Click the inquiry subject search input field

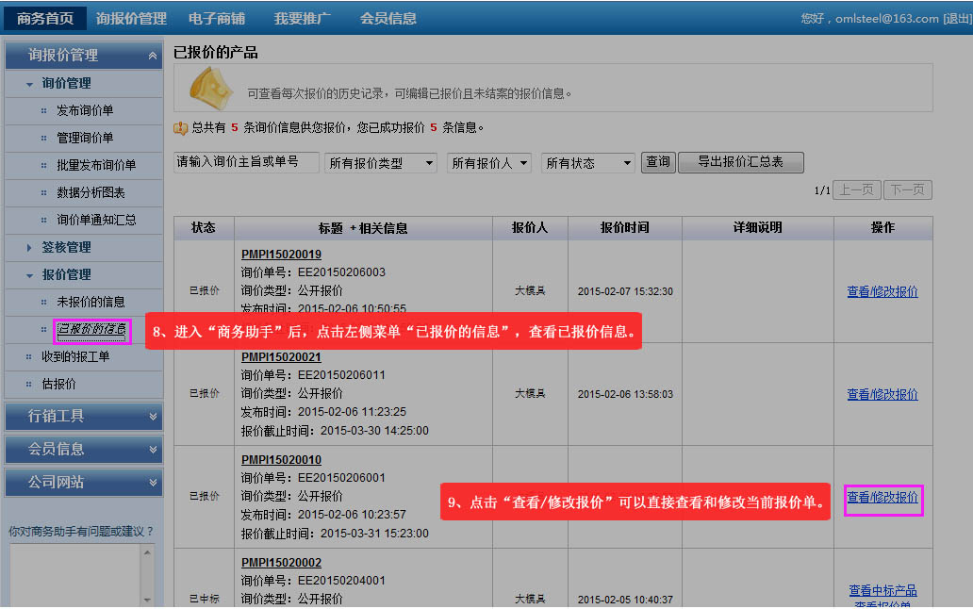tap(246, 162)
